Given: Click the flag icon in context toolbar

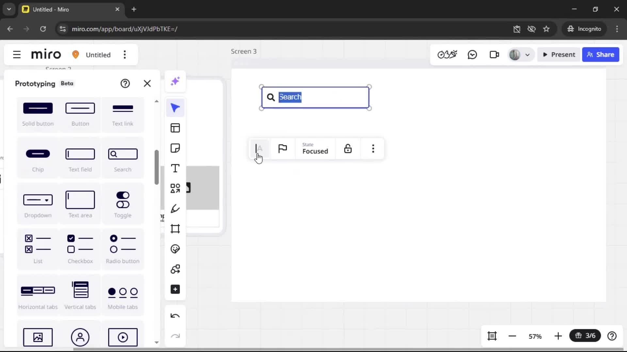Looking at the screenshot, I should (x=282, y=149).
